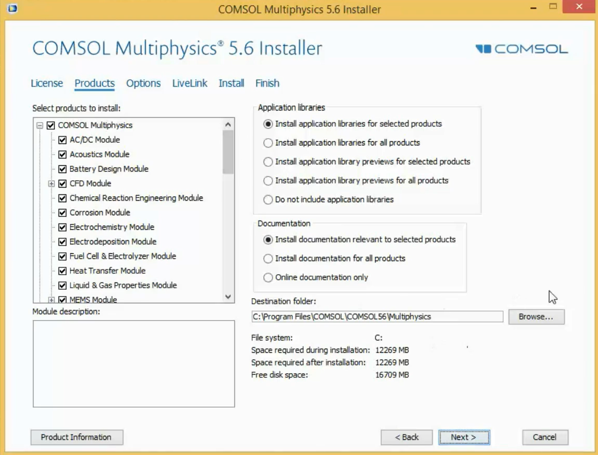
Task: Open the Install step tab
Action: (231, 83)
